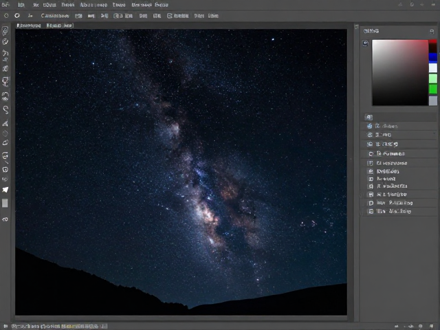Open the rightmost menu in the menu bar

[x=162, y=5]
